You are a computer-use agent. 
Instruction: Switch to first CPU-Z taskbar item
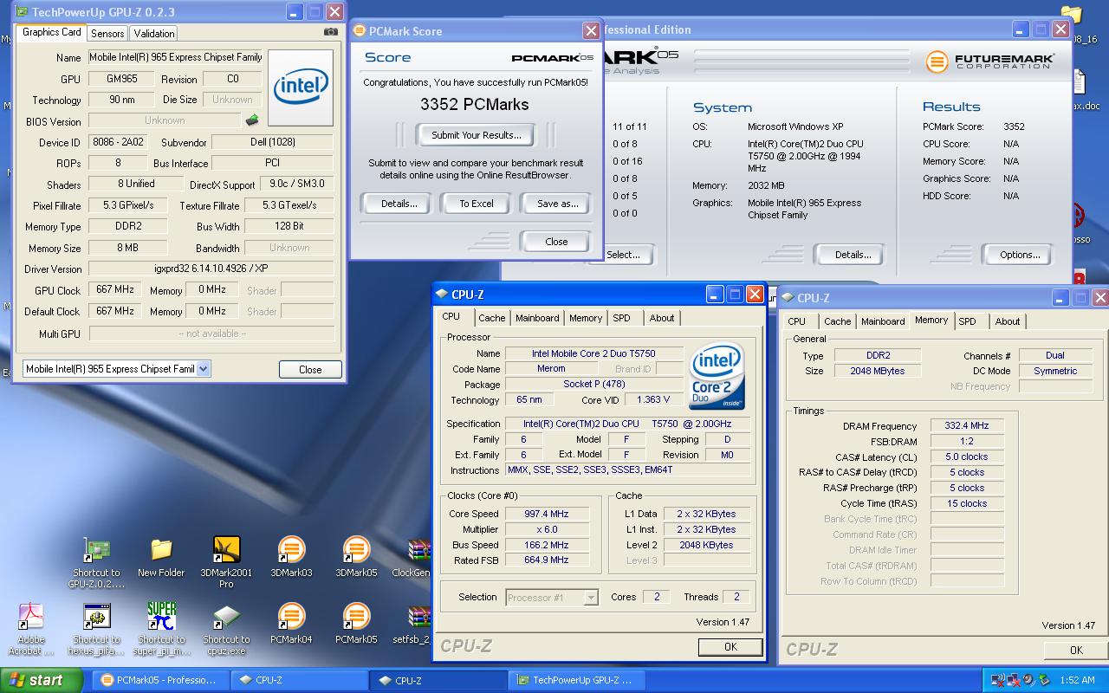click(299, 680)
